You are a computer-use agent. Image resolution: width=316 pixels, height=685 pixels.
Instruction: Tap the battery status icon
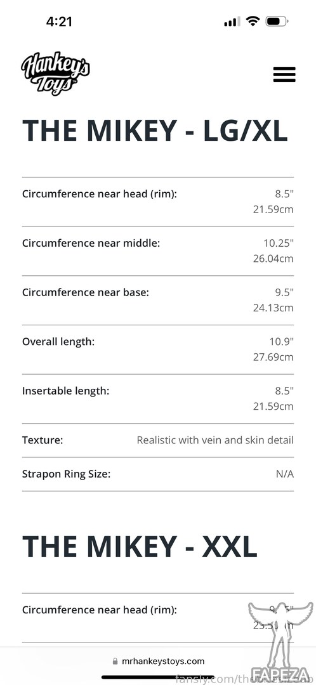[x=276, y=21]
